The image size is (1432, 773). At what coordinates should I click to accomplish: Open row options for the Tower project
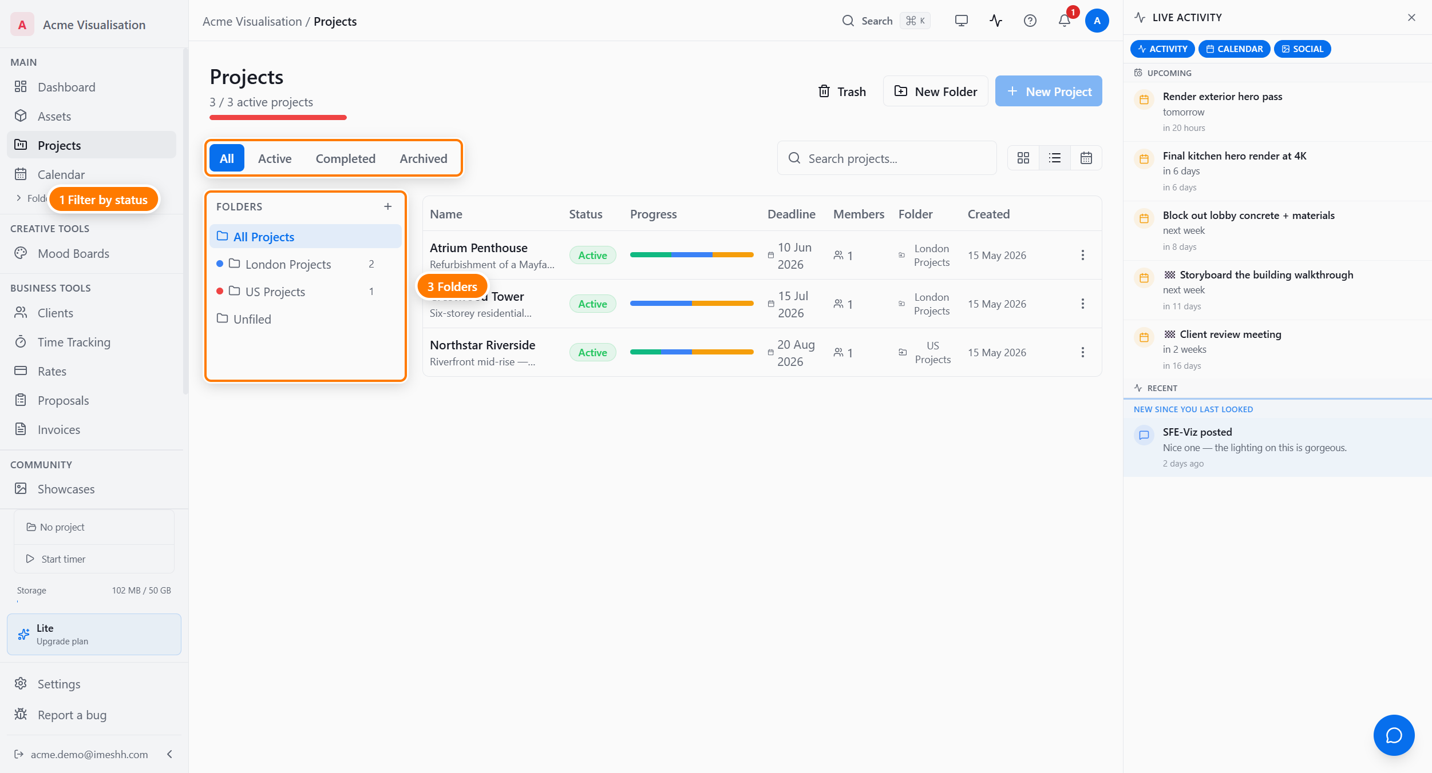(x=1082, y=304)
